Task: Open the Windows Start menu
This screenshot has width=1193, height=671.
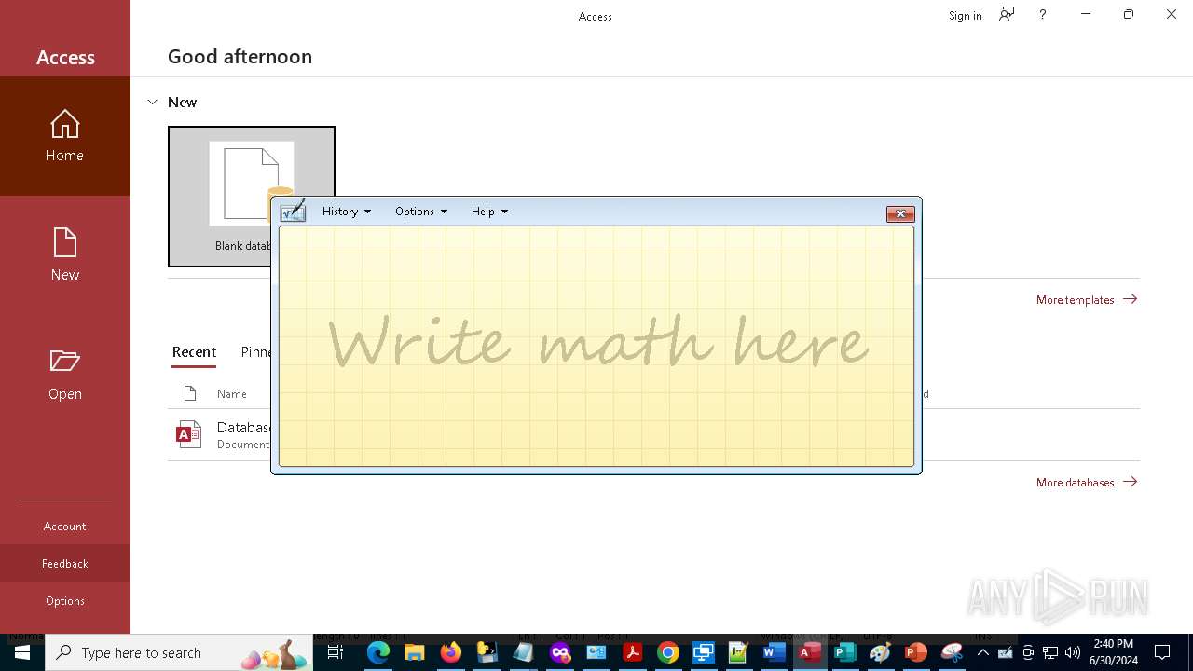Action: (22, 652)
